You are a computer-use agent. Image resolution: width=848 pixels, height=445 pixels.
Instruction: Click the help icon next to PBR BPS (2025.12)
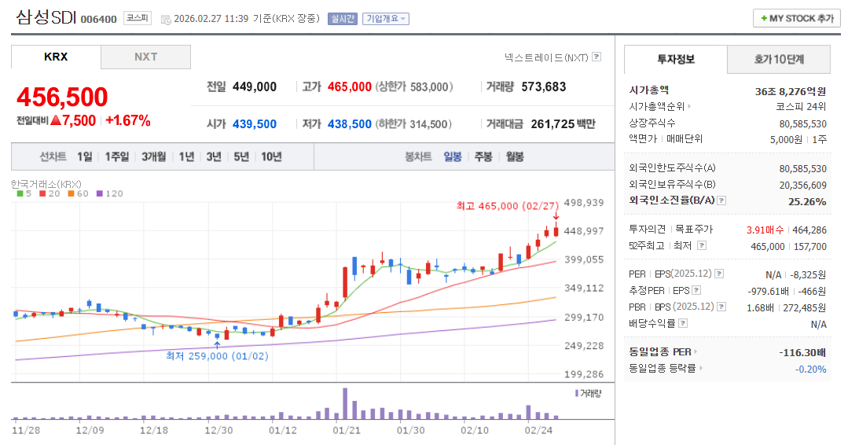click(x=721, y=307)
